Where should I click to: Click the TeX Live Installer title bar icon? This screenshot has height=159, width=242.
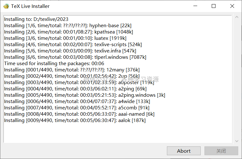(x=6, y=6)
